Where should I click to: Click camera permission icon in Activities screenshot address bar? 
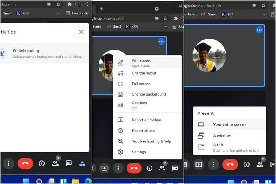tap(49, 4)
